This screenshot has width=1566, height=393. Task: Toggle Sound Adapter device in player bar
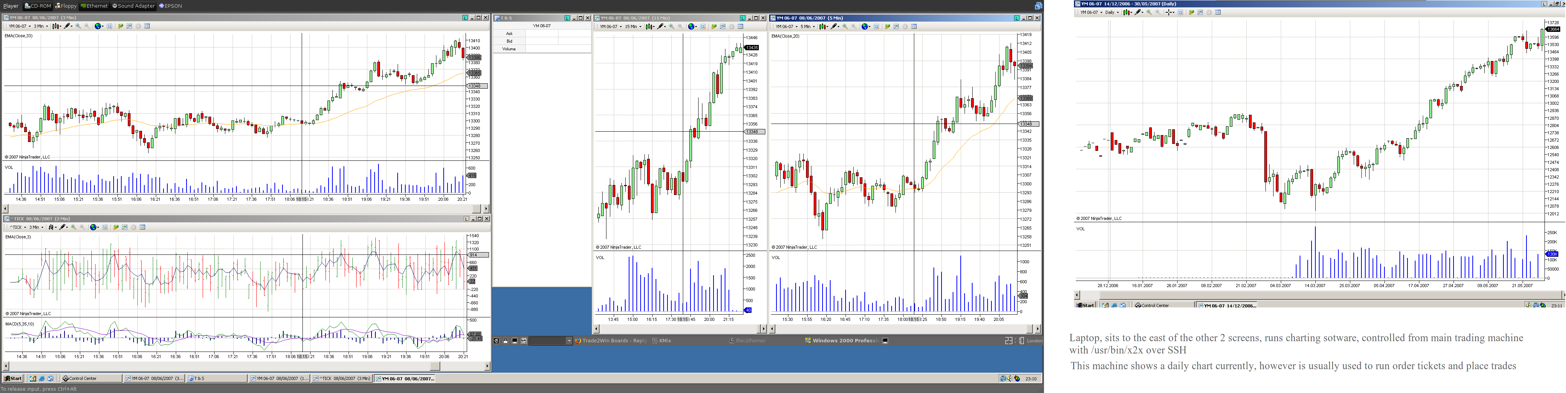tap(133, 5)
